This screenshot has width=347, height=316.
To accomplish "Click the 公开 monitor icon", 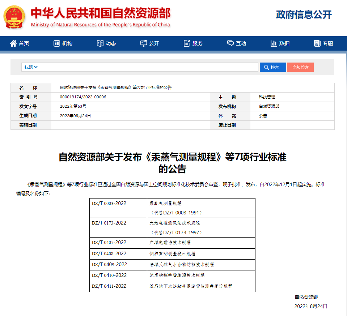I will point(144,43).
